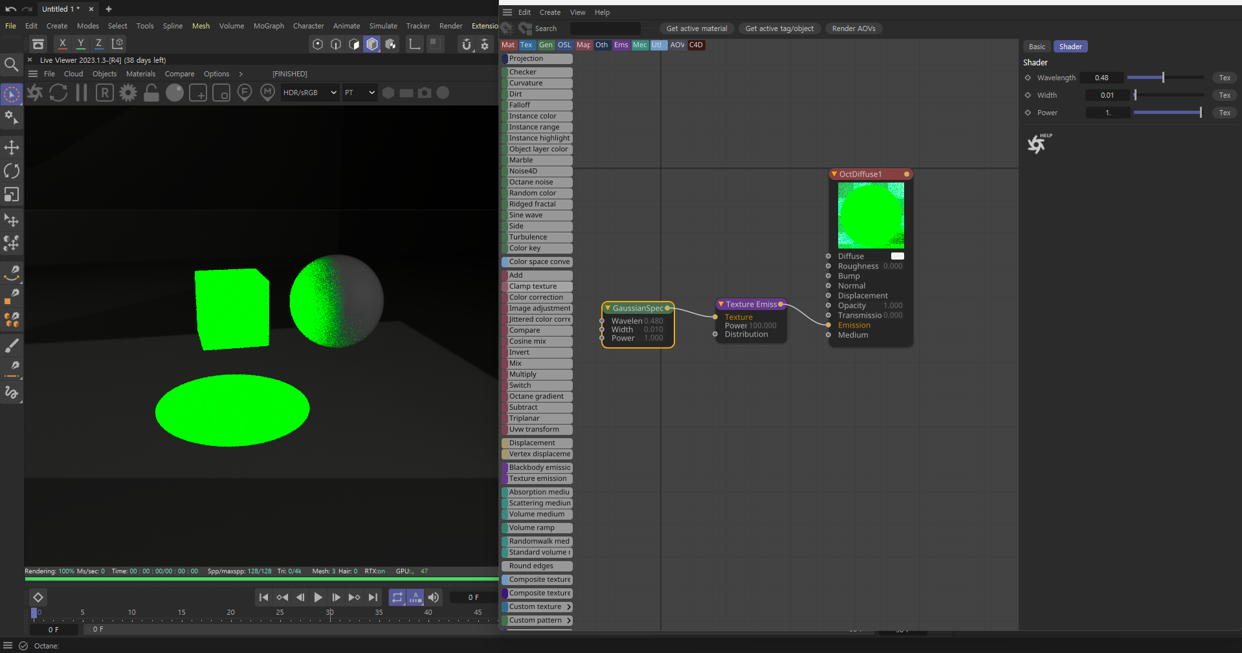Open the HDR/sRGB color space dropdown

click(x=309, y=93)
